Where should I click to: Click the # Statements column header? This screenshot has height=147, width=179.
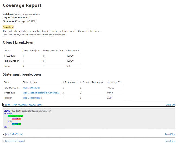click(x=70, y=83)
